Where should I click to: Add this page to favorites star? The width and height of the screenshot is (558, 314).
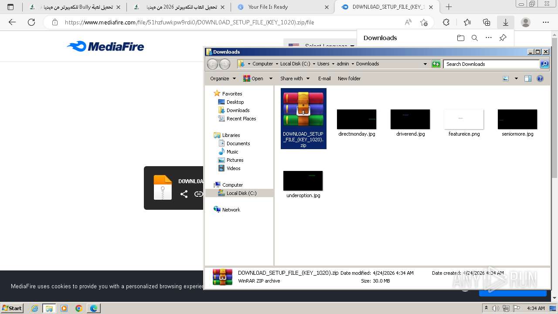tap(424, 22)
